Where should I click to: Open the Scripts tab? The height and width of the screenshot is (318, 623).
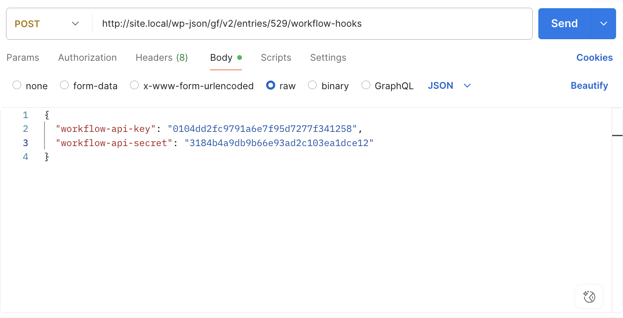pyautogui.click(x=276, y=58)
